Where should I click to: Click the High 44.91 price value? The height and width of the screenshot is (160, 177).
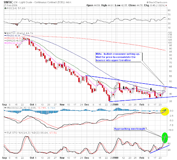coord(108,5)
